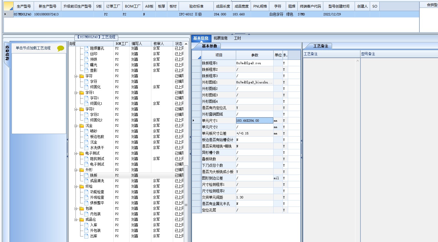This screenshot has height=242, width=438.
Task: Switch to the 基本信息 tab
Action: [x=201, y=38]
